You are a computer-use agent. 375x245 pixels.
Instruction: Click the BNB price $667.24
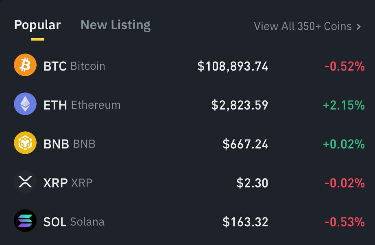[x=245, y=144]
